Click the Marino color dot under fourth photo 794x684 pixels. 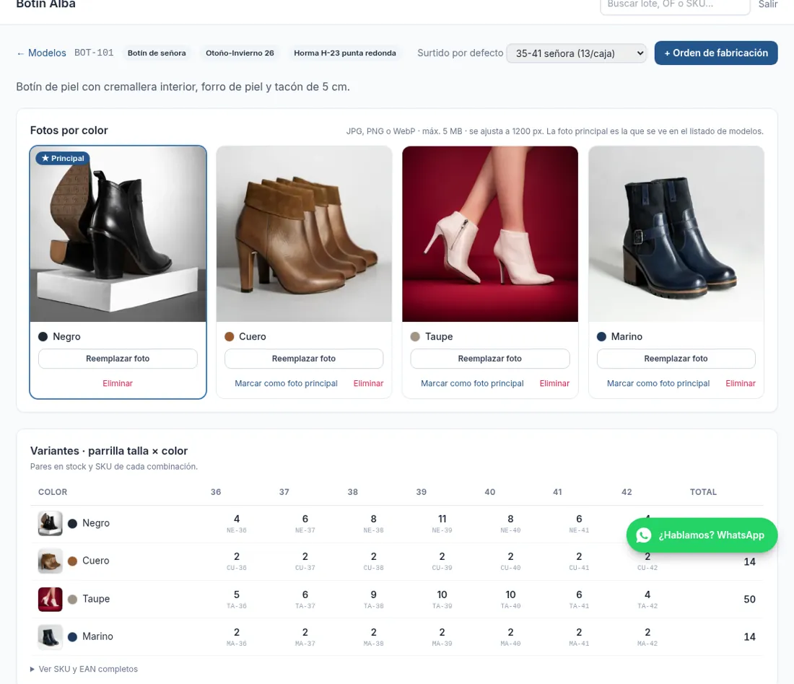(x=601, y=337)
